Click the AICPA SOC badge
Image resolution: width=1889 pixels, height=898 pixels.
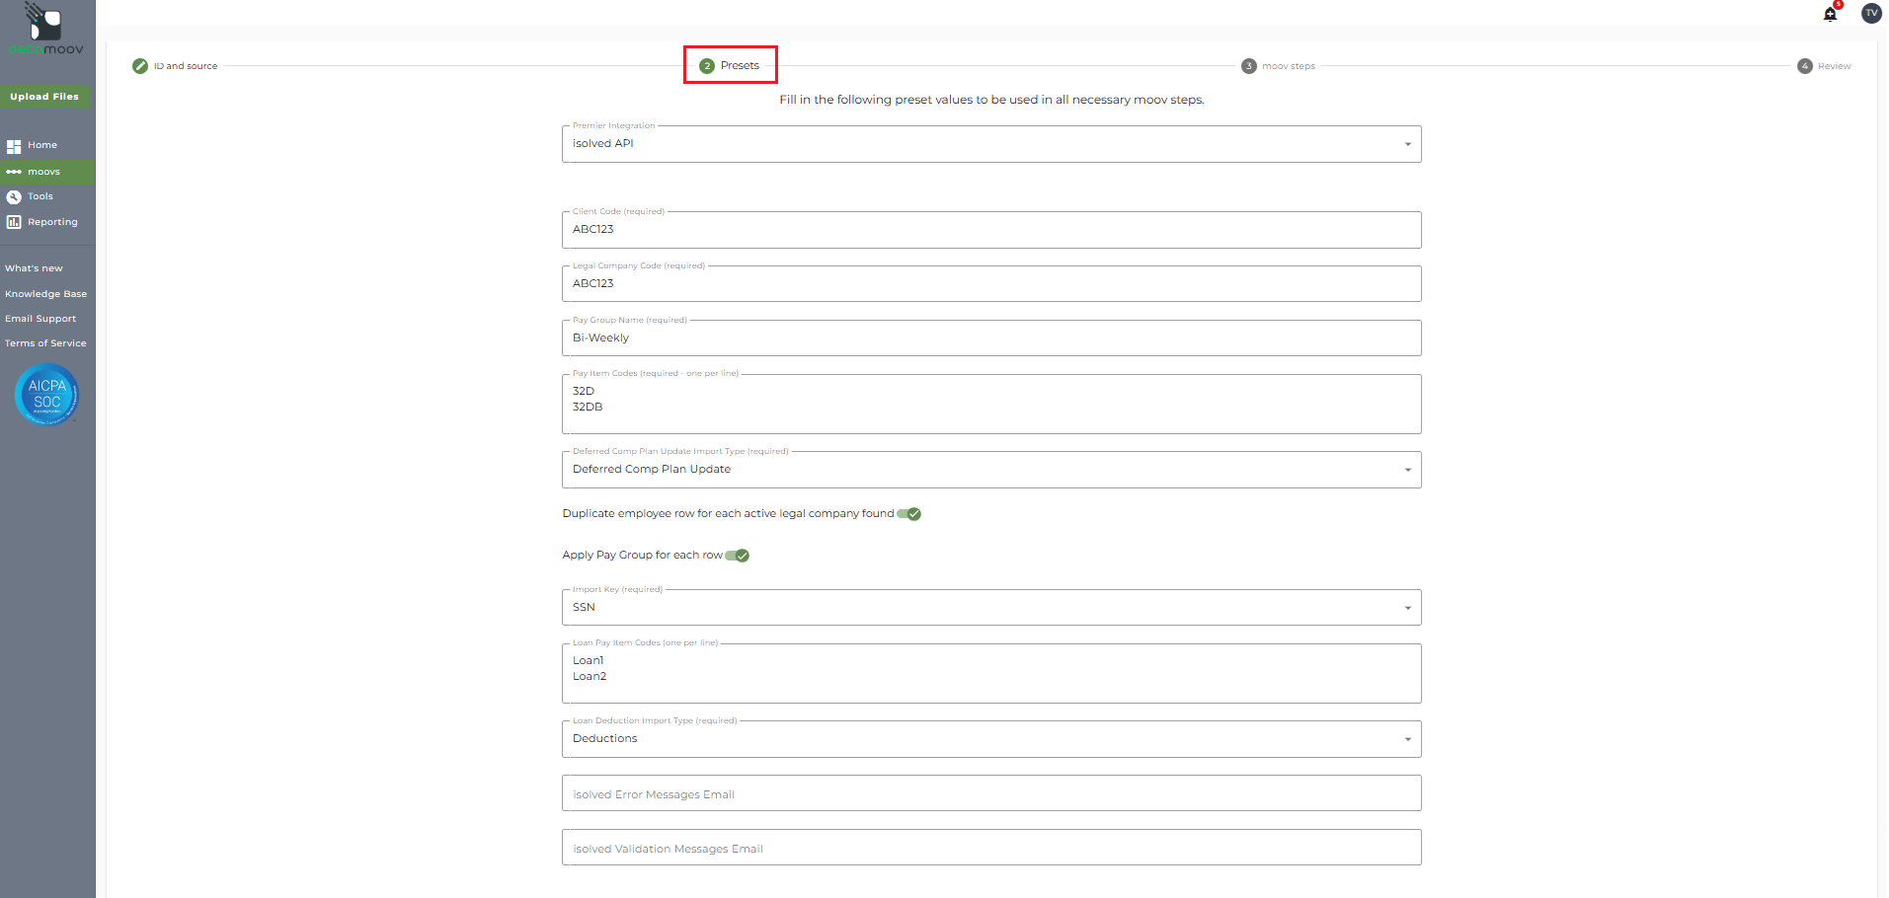coord(46,395)
